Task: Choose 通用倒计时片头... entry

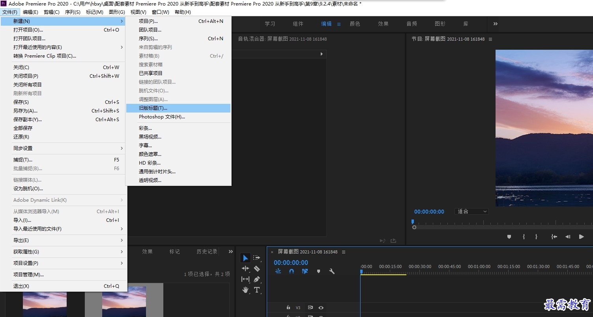Action: pos(178,172)
